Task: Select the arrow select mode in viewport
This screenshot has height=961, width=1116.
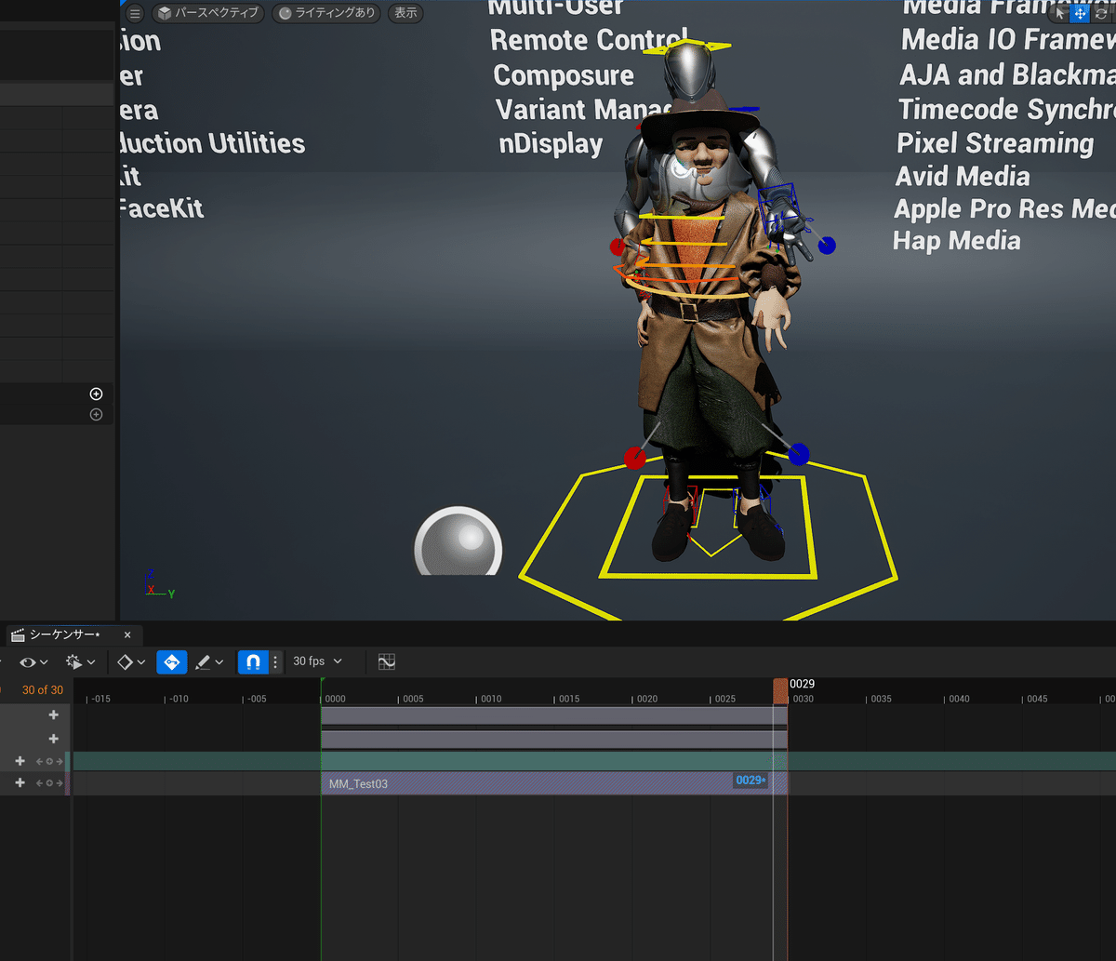Action: tap(1060, 13)
